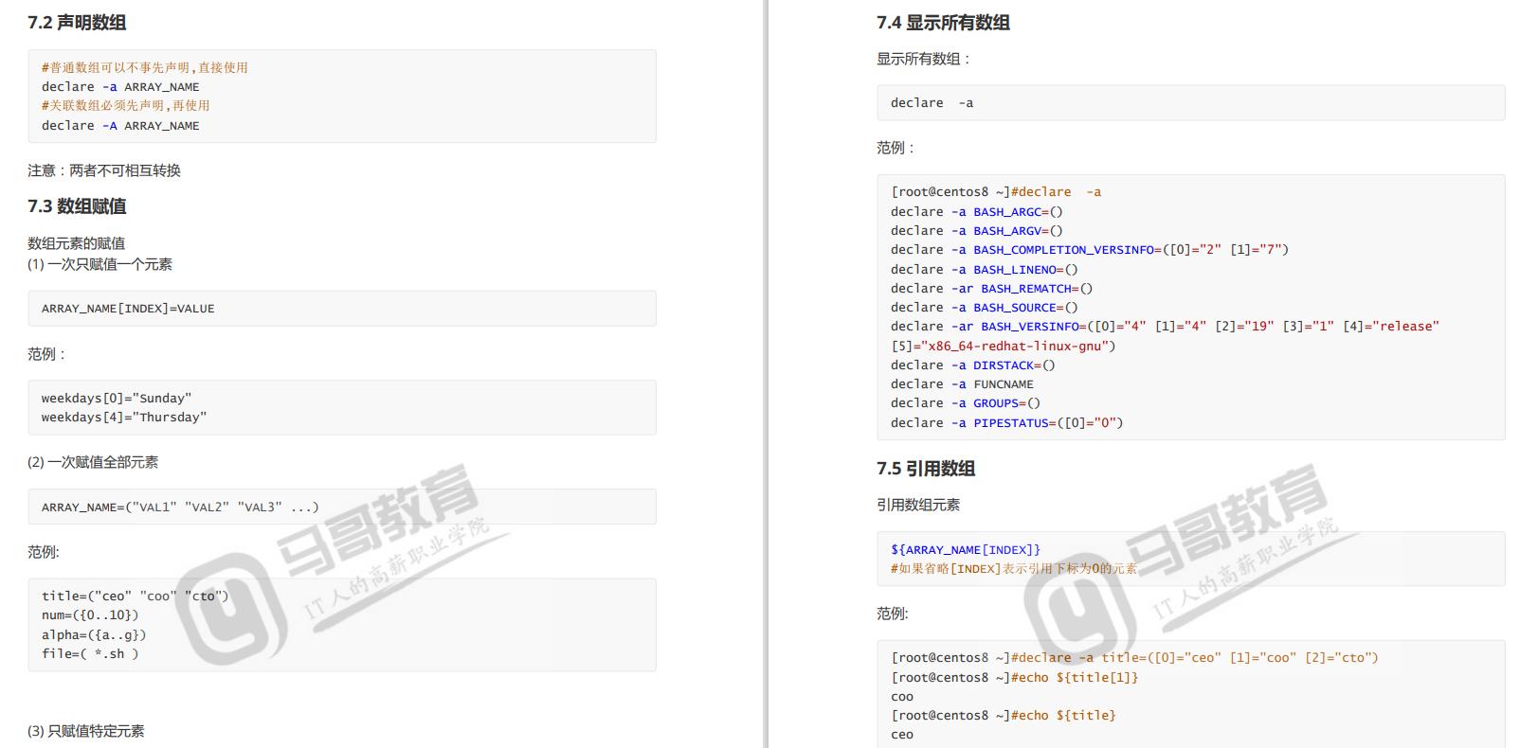Click the value [5]="x86_64-redhat-linux-gnu")

(x=1004, y=347)
